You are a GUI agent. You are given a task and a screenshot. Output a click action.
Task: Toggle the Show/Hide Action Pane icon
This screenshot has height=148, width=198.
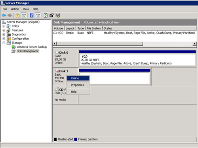(x=38, y=16)
